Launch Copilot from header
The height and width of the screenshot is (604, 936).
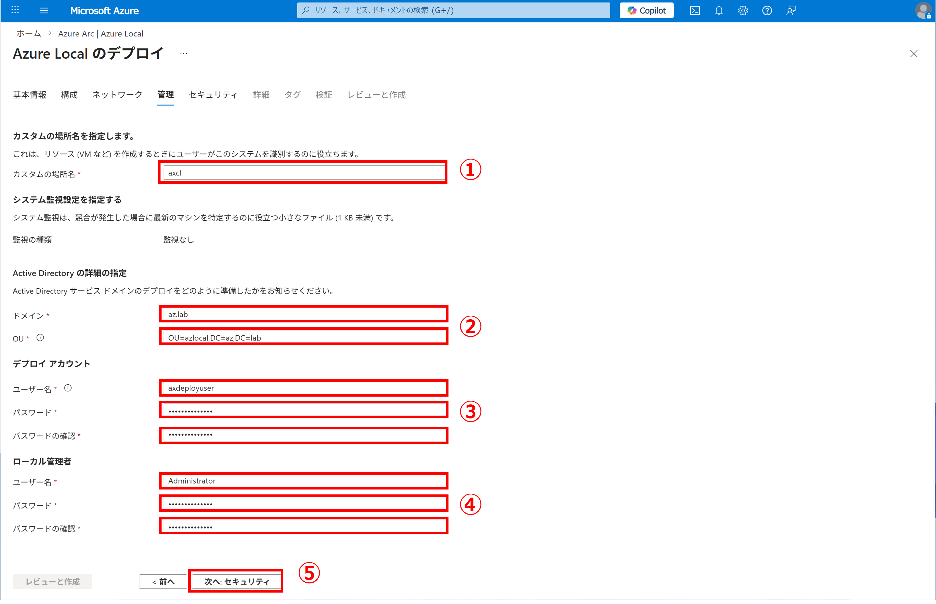point(646,11)
